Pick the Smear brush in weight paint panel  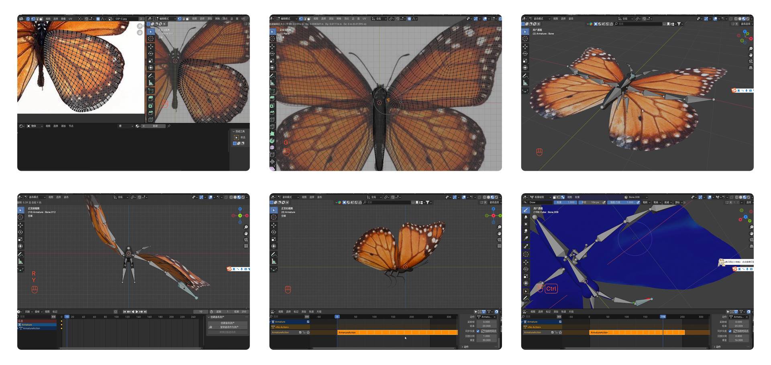[526, 231]
